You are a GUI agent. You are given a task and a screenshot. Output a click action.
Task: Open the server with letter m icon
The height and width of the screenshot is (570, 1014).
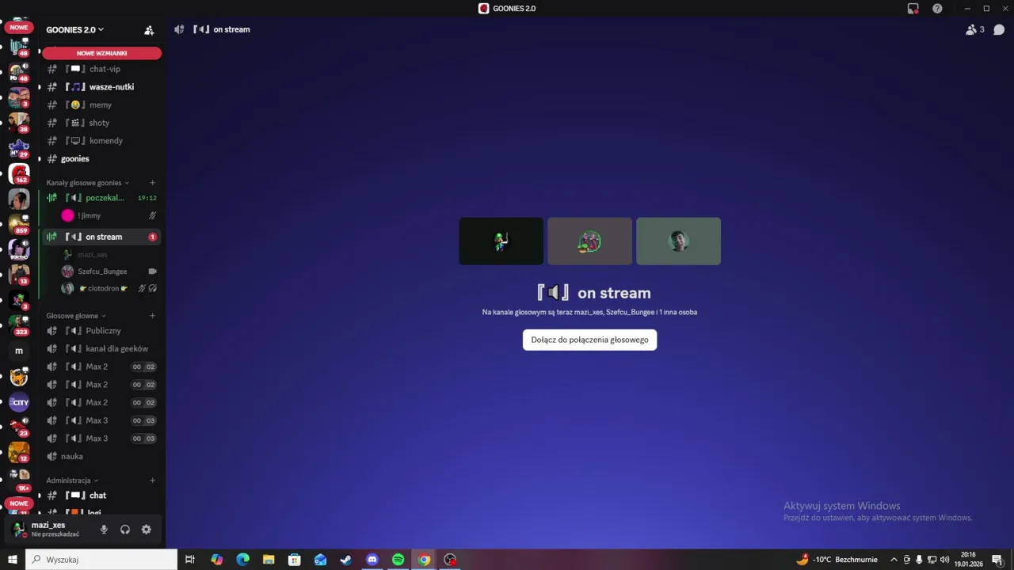point(19,351)
